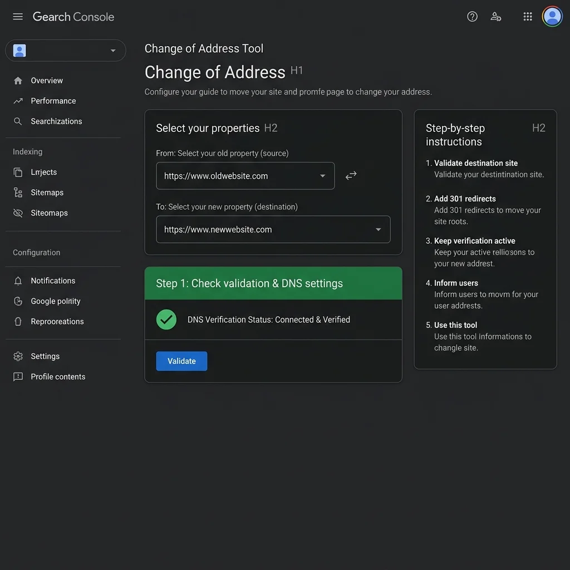Open Google polity menu entry
570x570 pixels.
pyautogui.click(x=56, y=301)
